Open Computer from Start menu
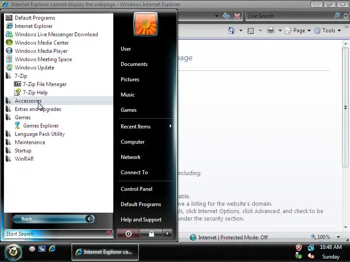 (146, 142)
